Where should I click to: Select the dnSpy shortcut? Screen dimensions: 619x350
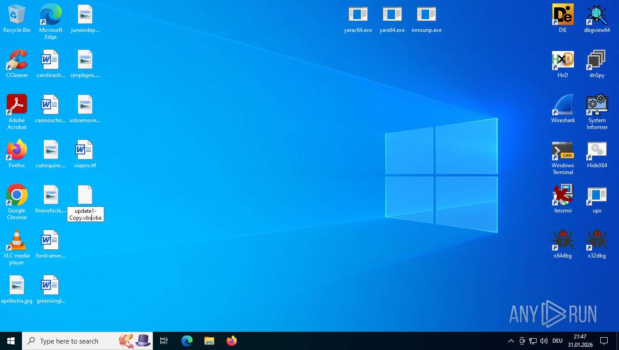(597, 64)
